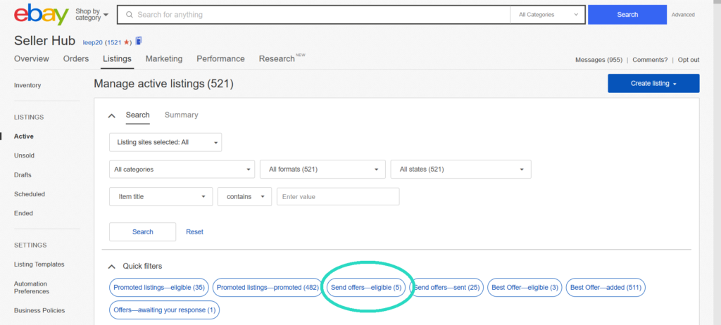Image resolution: width=721 pixels, height=325 pixels.
Task: Select the Search tab in the panel
Action: [x=138, y=115]
